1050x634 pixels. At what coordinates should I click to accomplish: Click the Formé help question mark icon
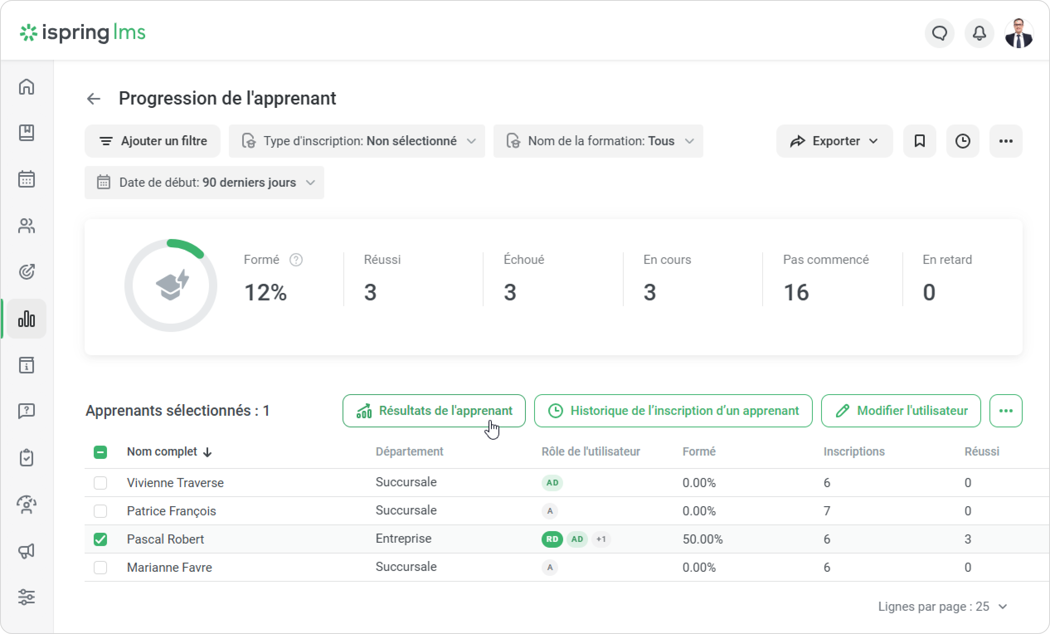(x=296, y=260)
